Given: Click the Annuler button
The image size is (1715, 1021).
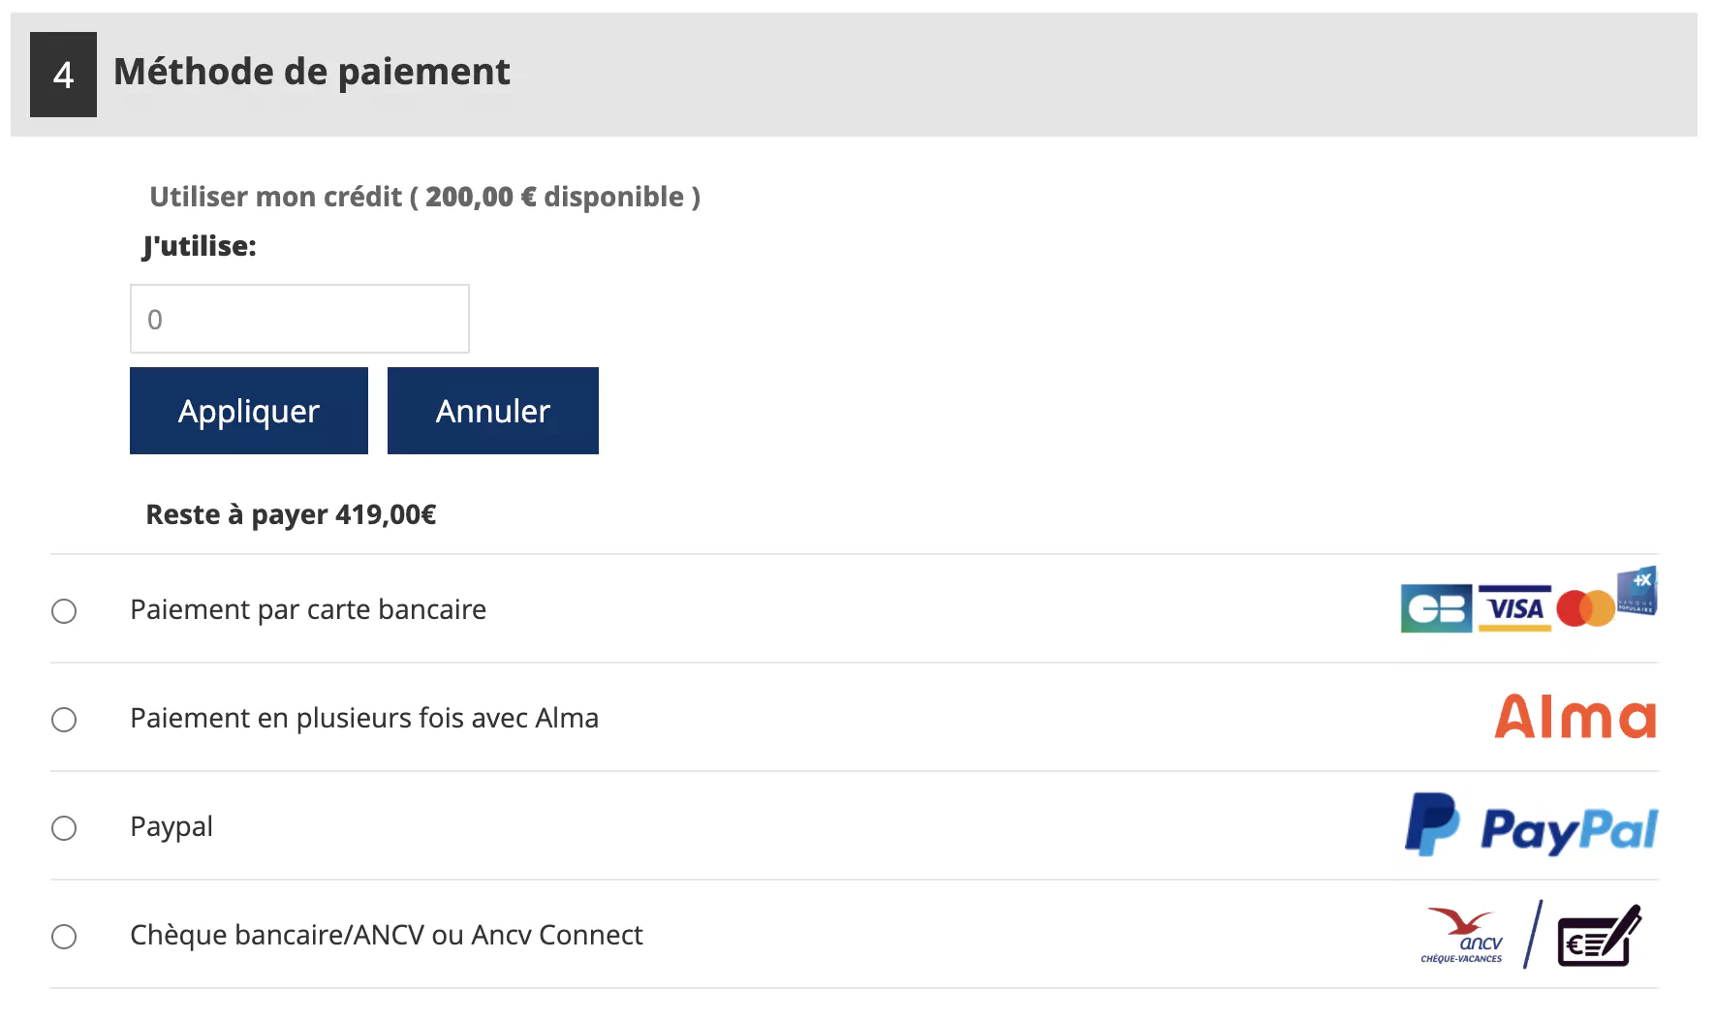Looking at the screenshot, I should [x=493, y=411].
